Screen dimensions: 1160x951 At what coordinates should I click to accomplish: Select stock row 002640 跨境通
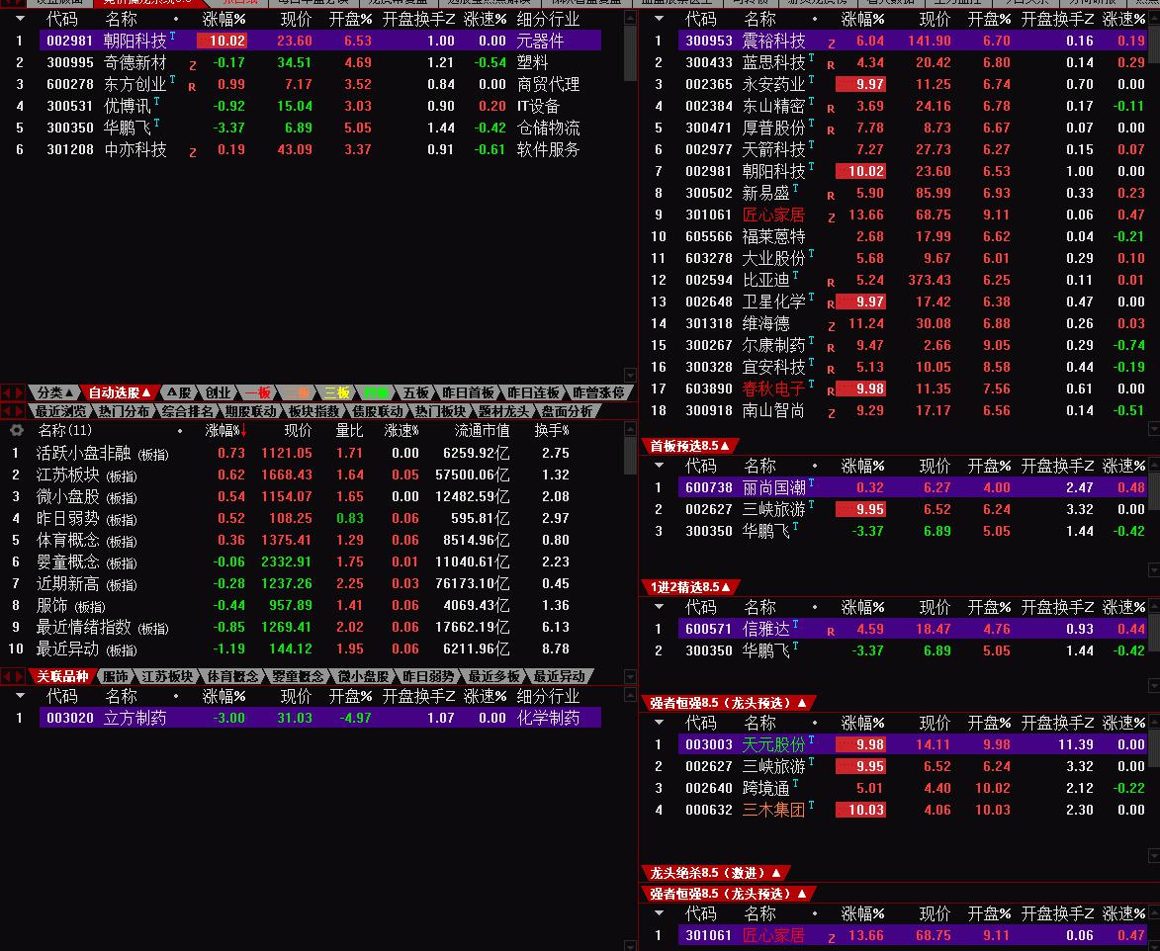click(x=912, y=788)
